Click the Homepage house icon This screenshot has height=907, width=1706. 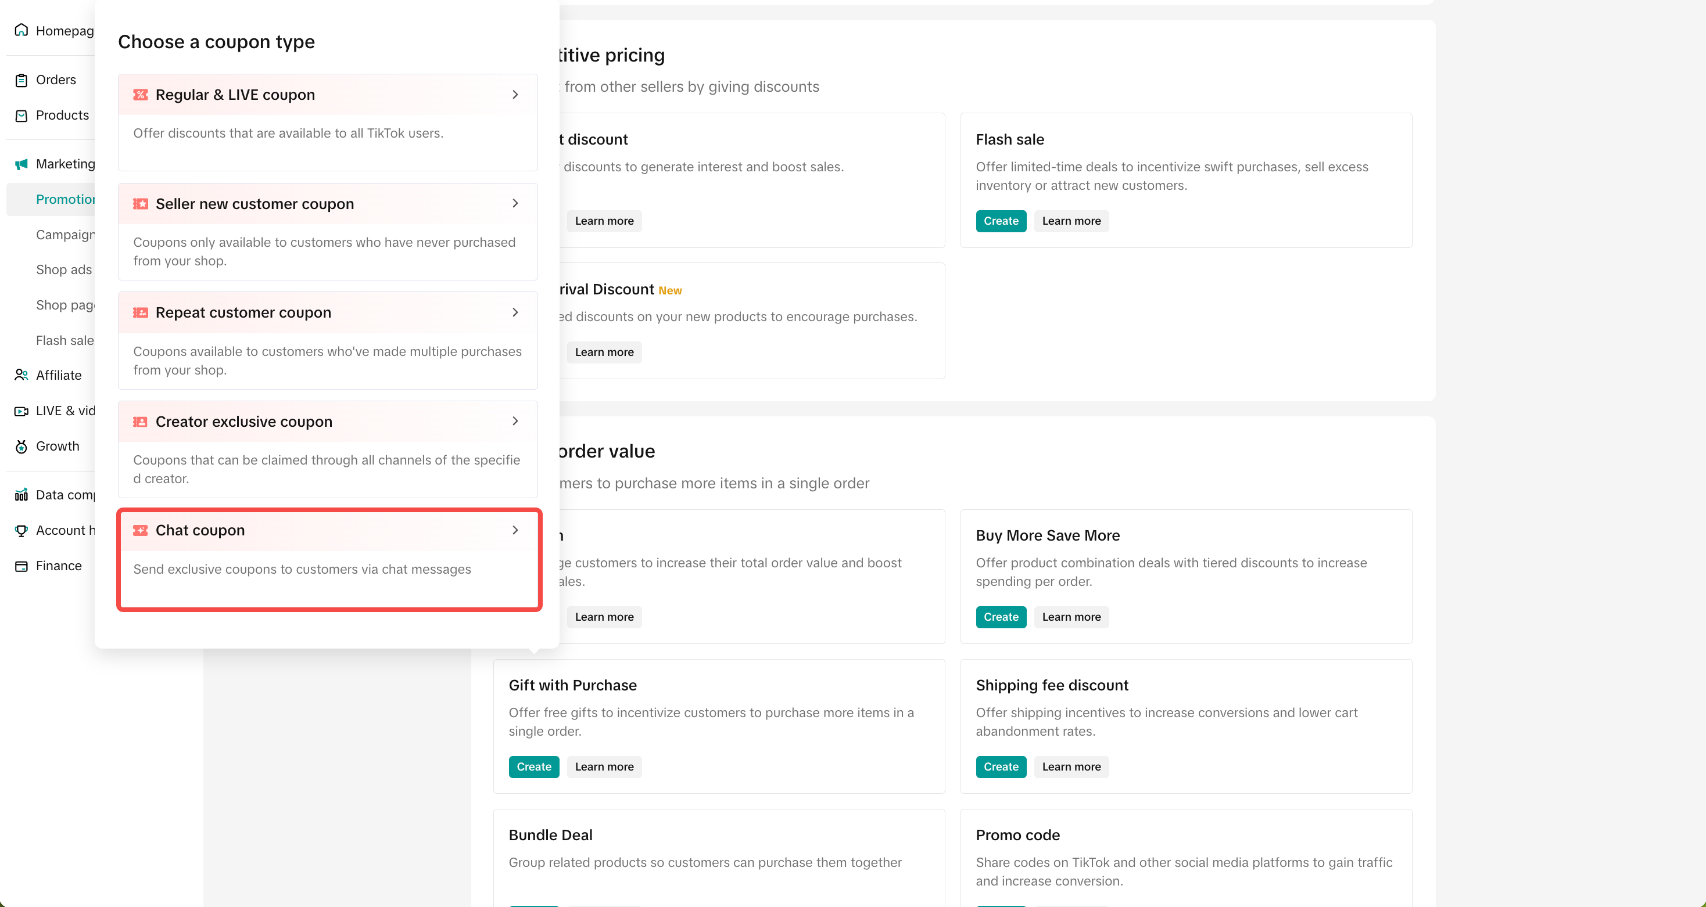(x=21, y=30)
